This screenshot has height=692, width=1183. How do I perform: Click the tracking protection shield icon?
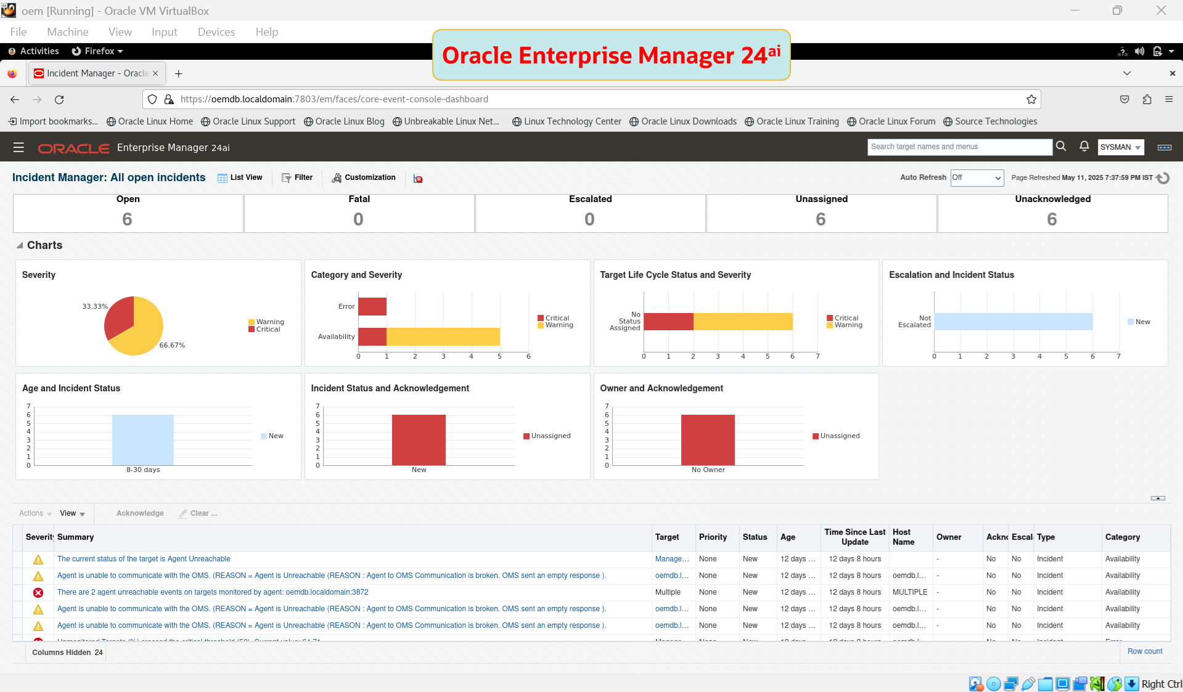pyautogui.click(x=152, y=99)
